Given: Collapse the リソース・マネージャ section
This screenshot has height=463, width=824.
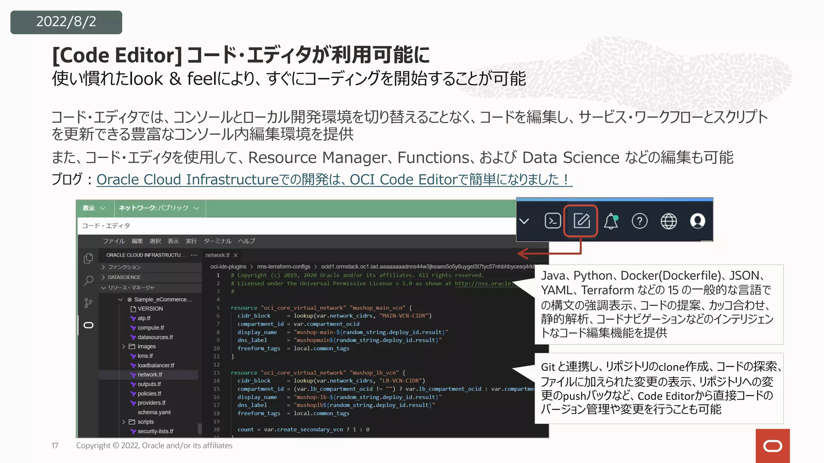Looking at the screenshot, I should click(x=150, y=288).
